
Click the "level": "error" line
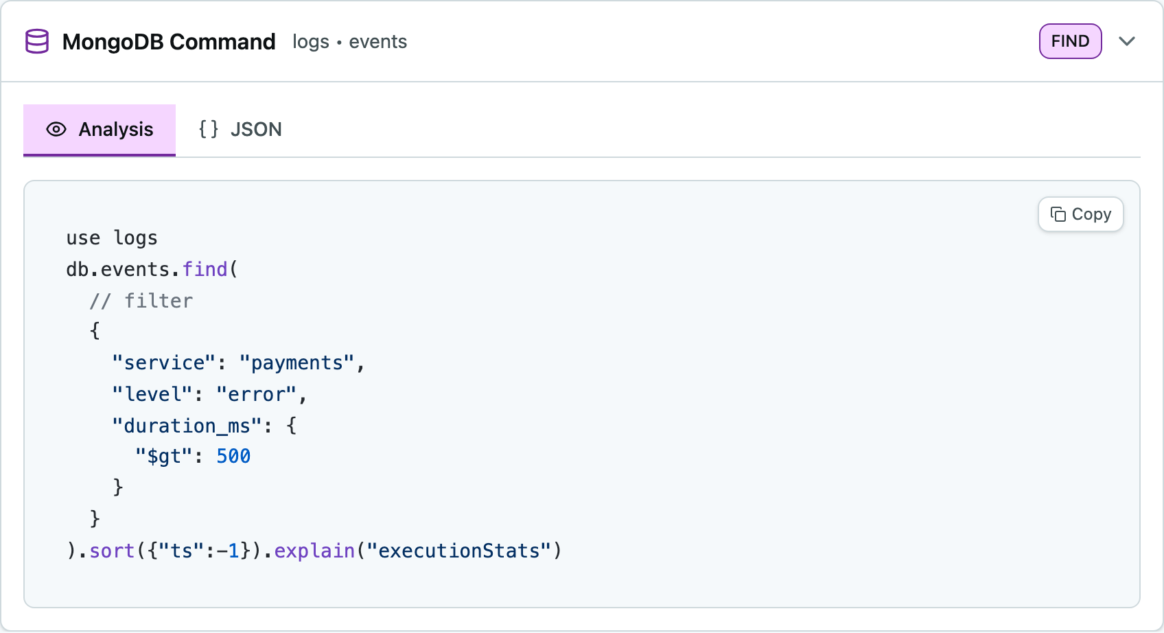tap(209, 394)
